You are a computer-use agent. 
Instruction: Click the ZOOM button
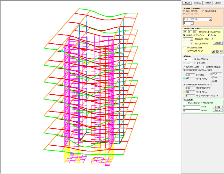[x=218, y=43]
